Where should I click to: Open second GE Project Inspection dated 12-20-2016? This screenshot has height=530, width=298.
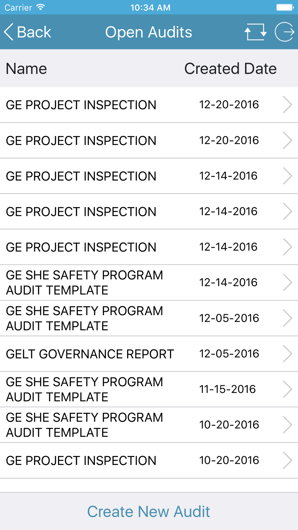pos(149,140)
